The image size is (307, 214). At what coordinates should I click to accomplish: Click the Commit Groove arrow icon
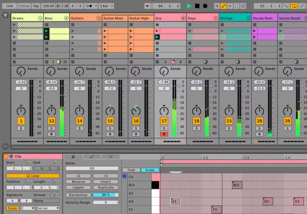point(57,195)
